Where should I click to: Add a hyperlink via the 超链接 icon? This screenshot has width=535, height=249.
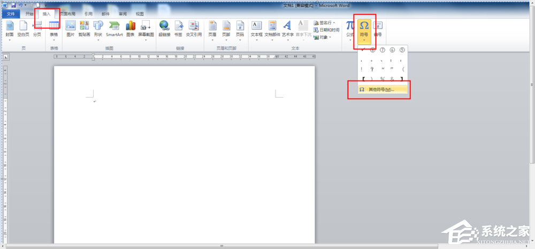(x=164, y=29)
